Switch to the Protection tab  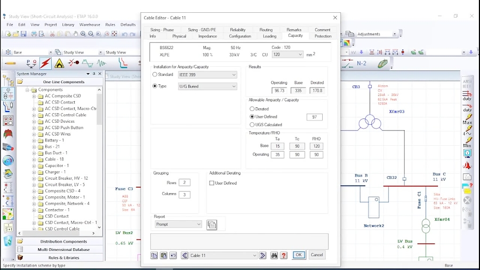tap(323, 36)
